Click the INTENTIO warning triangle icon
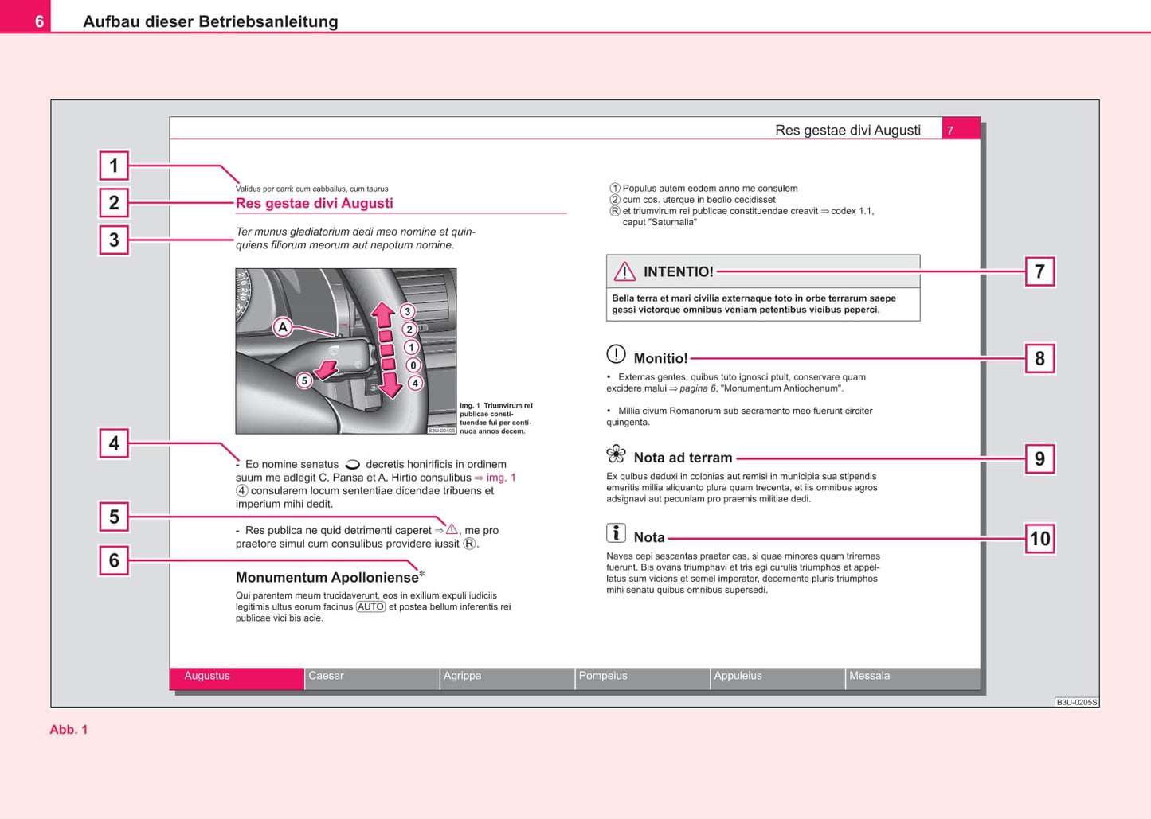The width and height of the screenshot is (1151, 819). pos(624,271)
